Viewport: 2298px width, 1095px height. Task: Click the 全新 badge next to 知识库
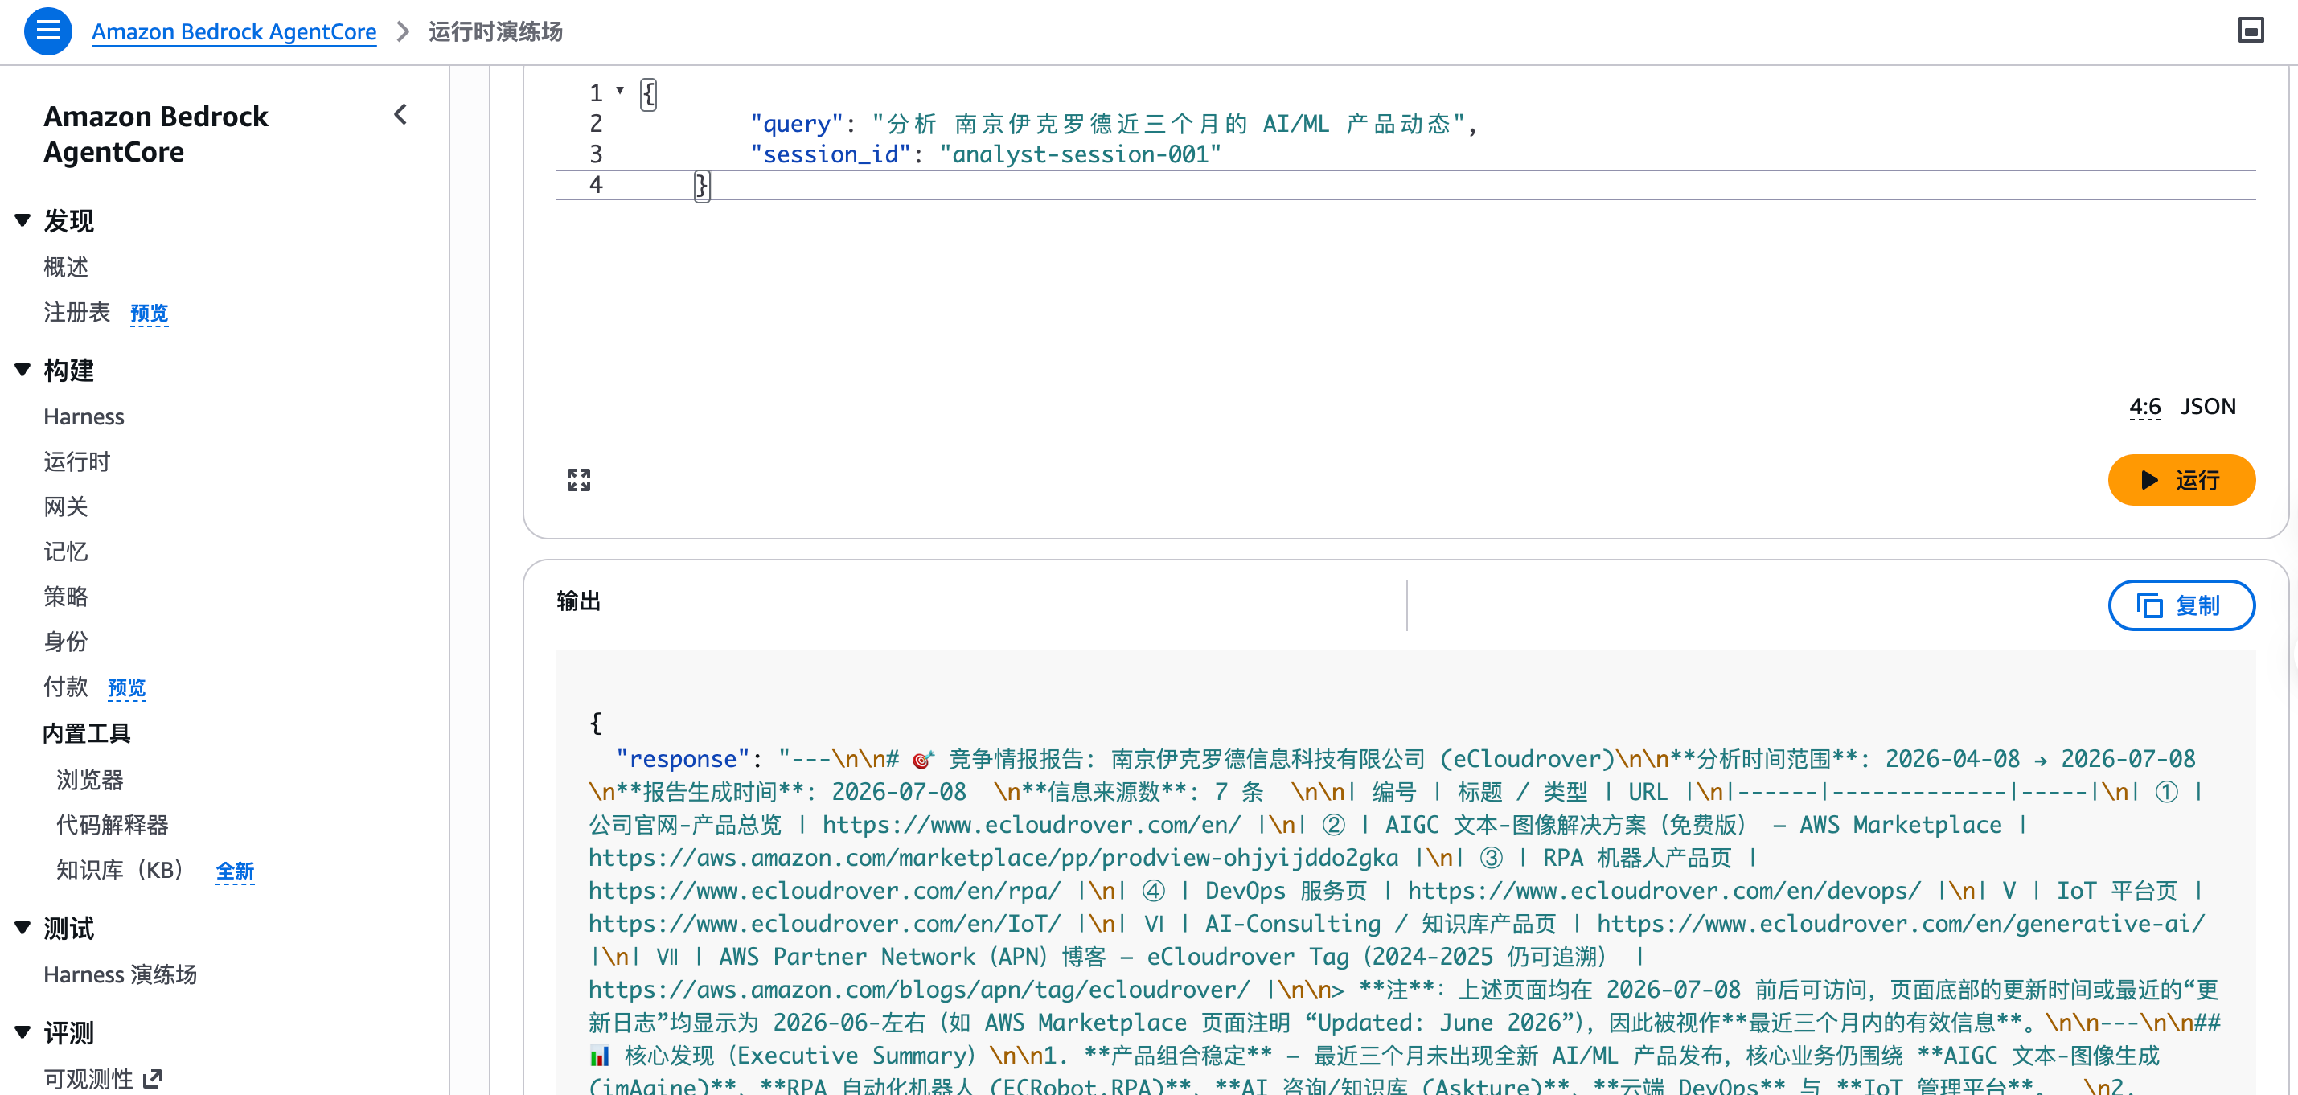coord(236,871)
